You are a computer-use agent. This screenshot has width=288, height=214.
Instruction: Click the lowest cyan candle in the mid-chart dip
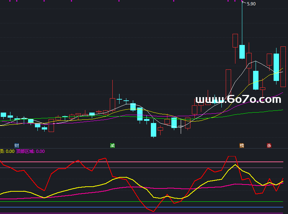click(153, 129)
